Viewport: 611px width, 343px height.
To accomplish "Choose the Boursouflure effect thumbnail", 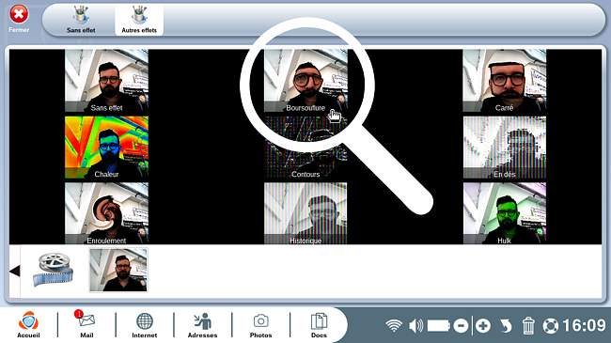I will coord(305,81).
